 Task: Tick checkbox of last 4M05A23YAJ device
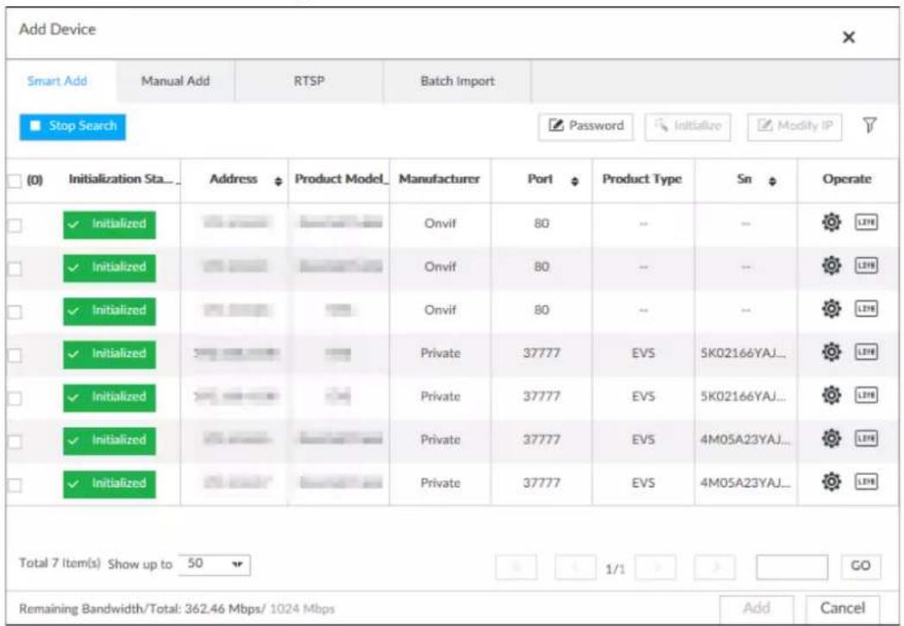click(15, 485)
